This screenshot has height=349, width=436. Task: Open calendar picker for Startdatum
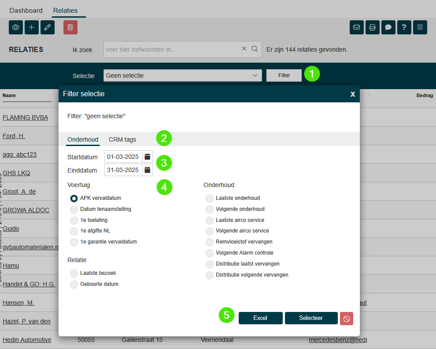click(148, 157)
